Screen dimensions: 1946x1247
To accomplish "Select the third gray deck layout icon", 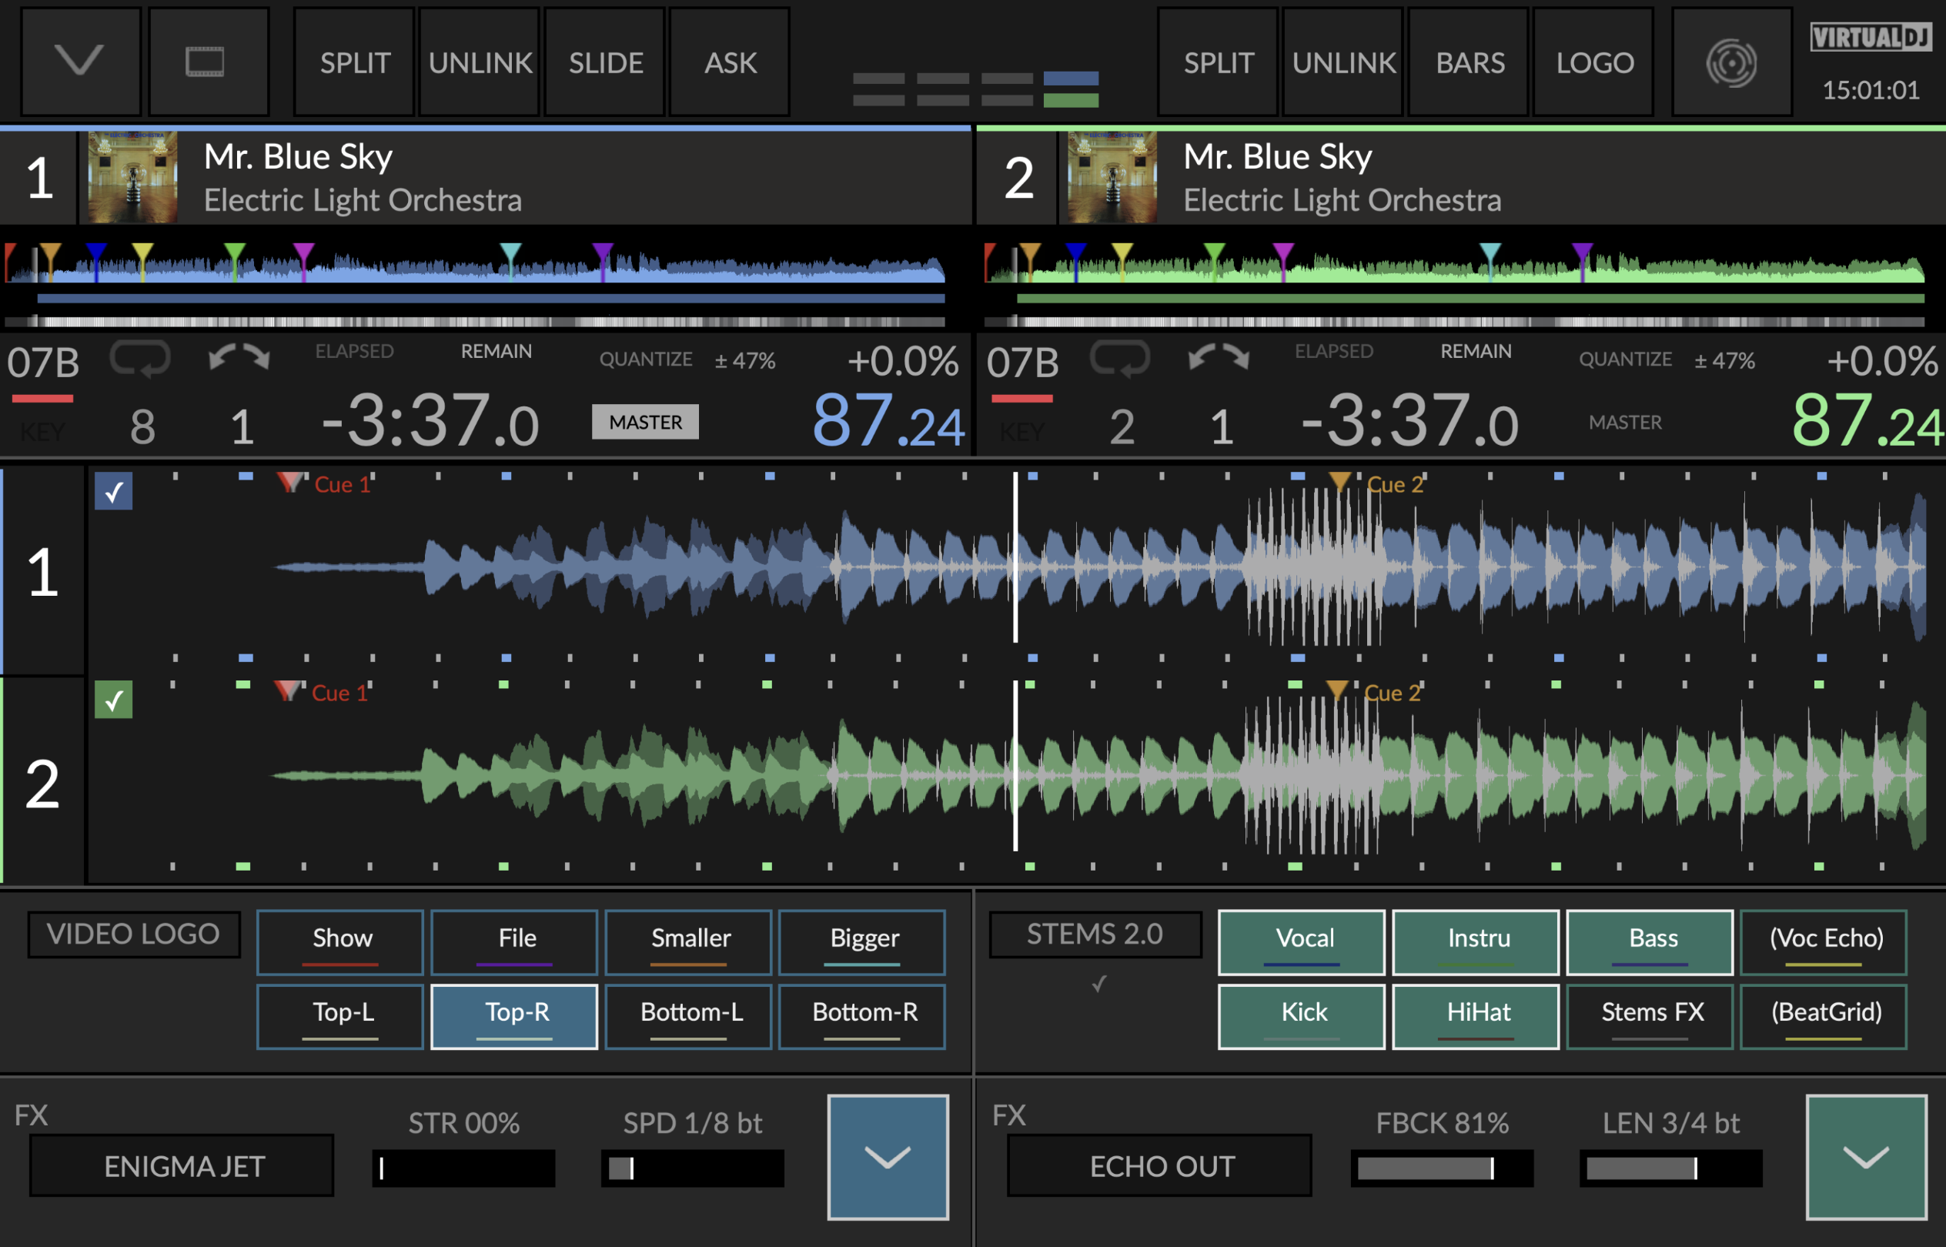I will [1007, 89].
